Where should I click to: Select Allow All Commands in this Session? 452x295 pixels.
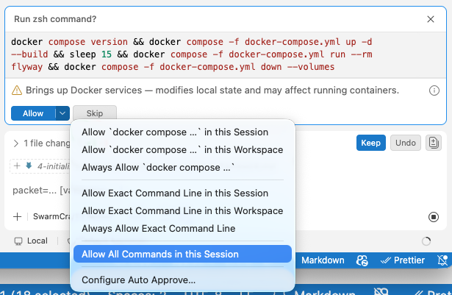point(182,254)
